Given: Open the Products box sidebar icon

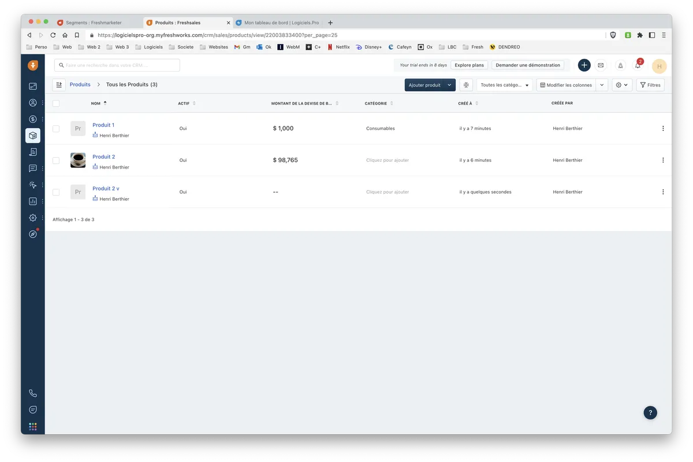Looking at the screenshot, I should point(33,136).
